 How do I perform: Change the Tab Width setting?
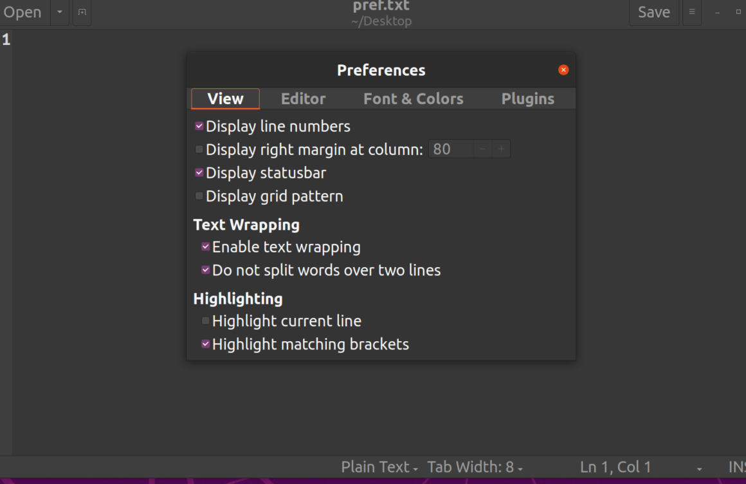pos(475,467)
